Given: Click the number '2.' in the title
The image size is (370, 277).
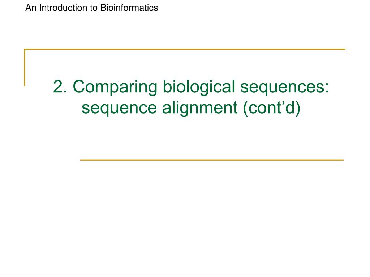Looking at the screenshot, I should click(x=60, y=87).
